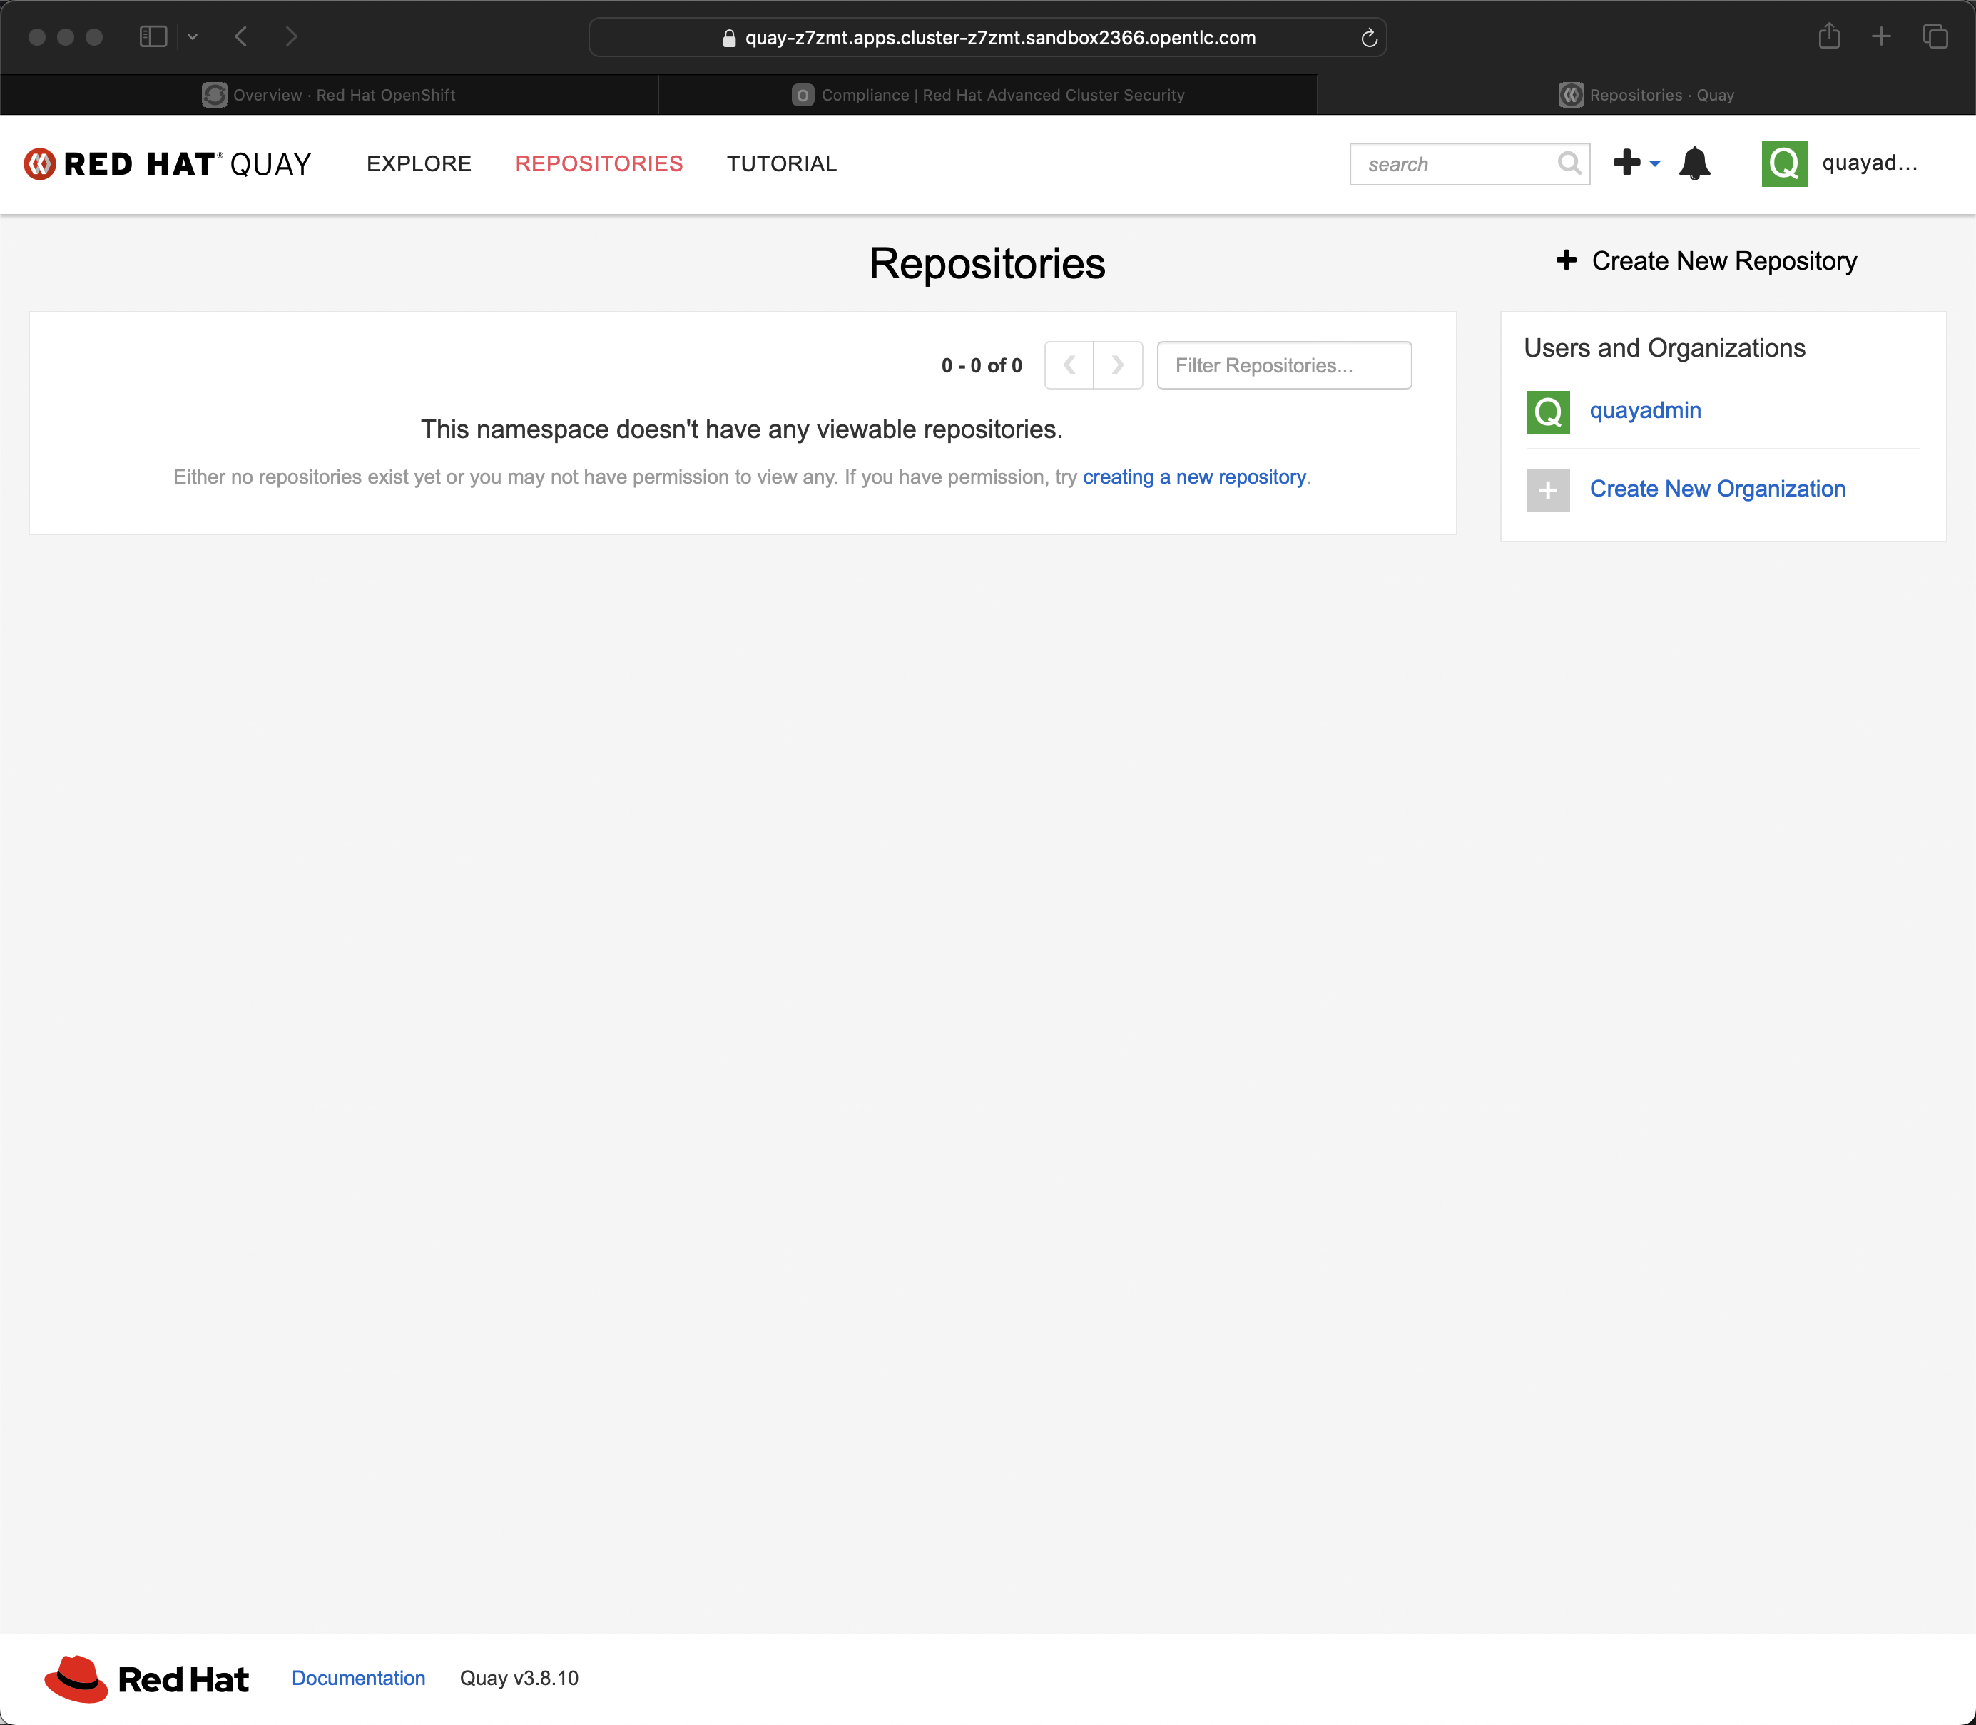The image size is (1976, 1725).
Task: Follow the 'creating a new repository' link
Action: [1193, 477]
